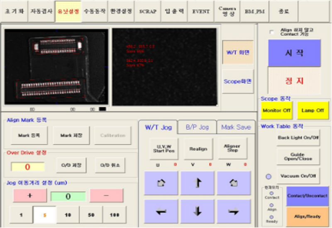Click the plus jog distance button
The width and height of the screenshot is (332, 228).
[x=29, y=196]
